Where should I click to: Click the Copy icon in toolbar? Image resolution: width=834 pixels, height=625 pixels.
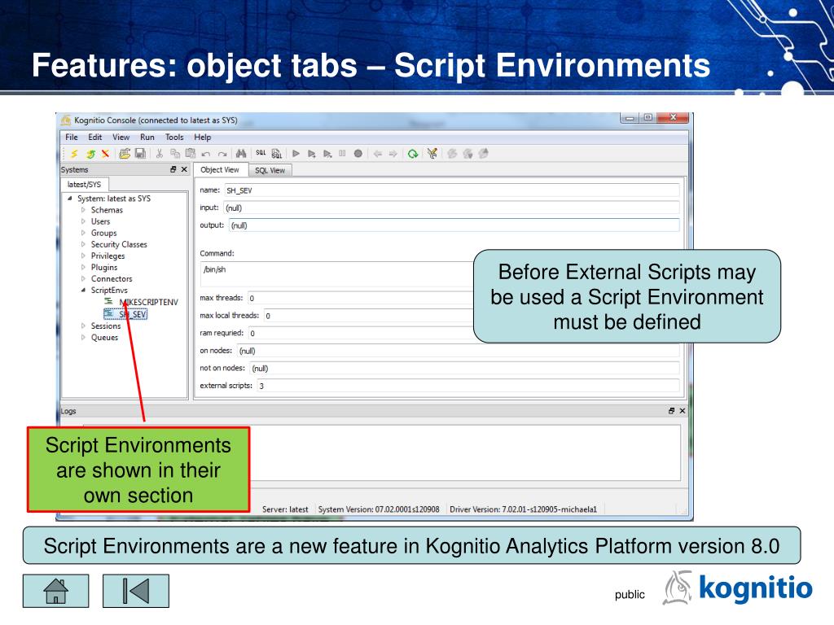(x=175, y=154)
